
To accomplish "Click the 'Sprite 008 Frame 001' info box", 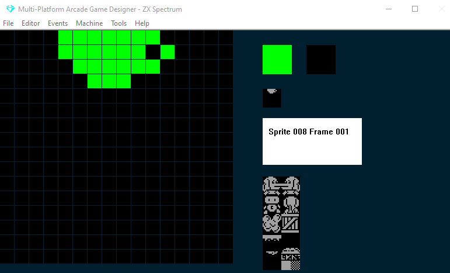I will pos(312,141).
